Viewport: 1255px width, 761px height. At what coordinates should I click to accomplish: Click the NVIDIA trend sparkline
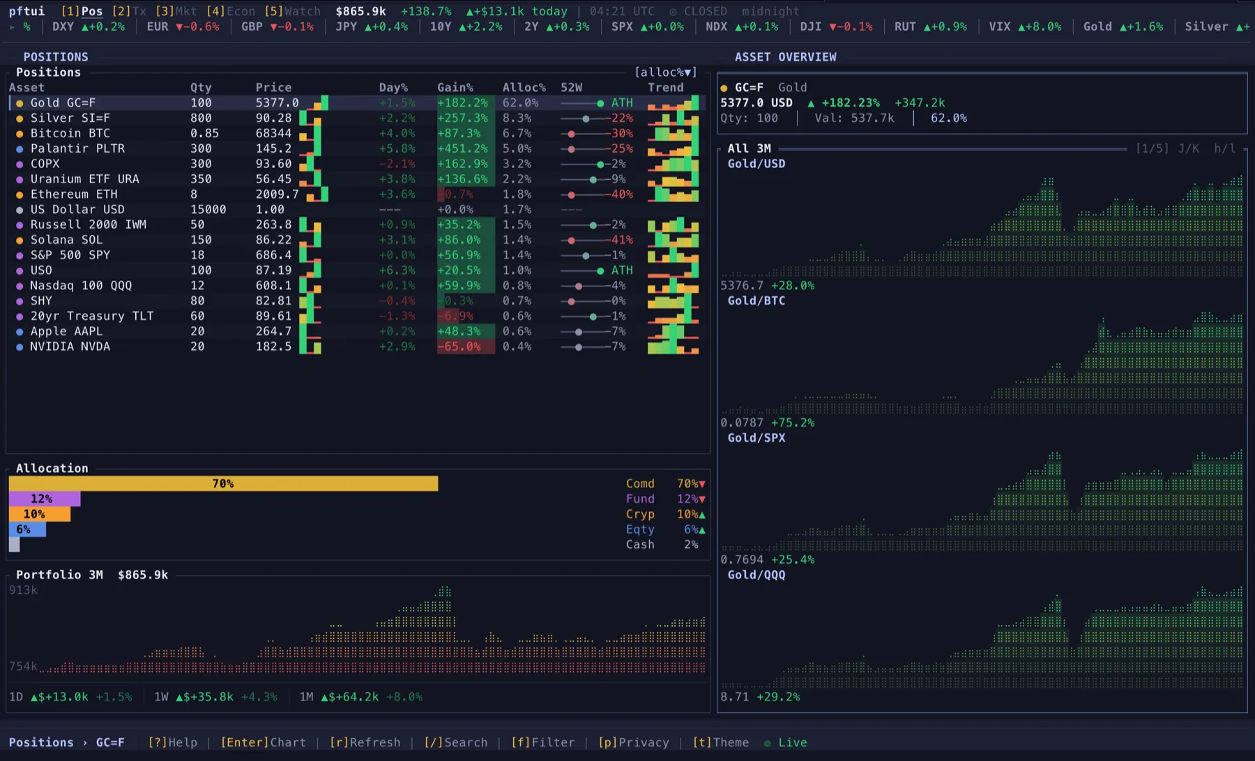(673, 347)
